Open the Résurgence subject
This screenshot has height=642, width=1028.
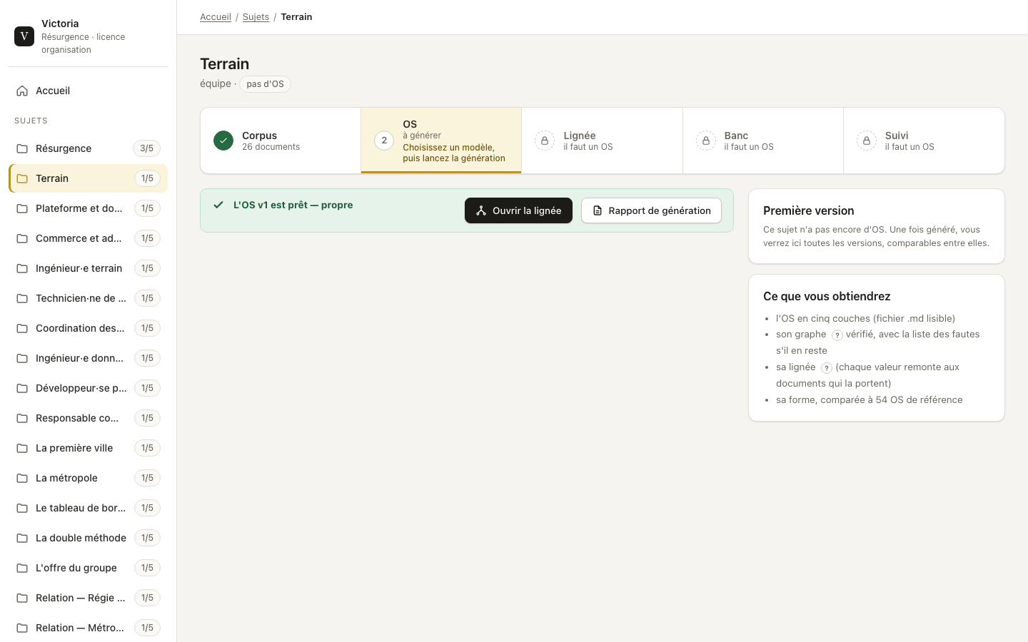coord(88,148)
